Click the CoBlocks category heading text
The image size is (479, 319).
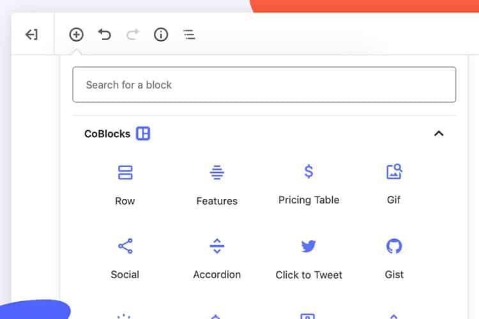[107, 134]
